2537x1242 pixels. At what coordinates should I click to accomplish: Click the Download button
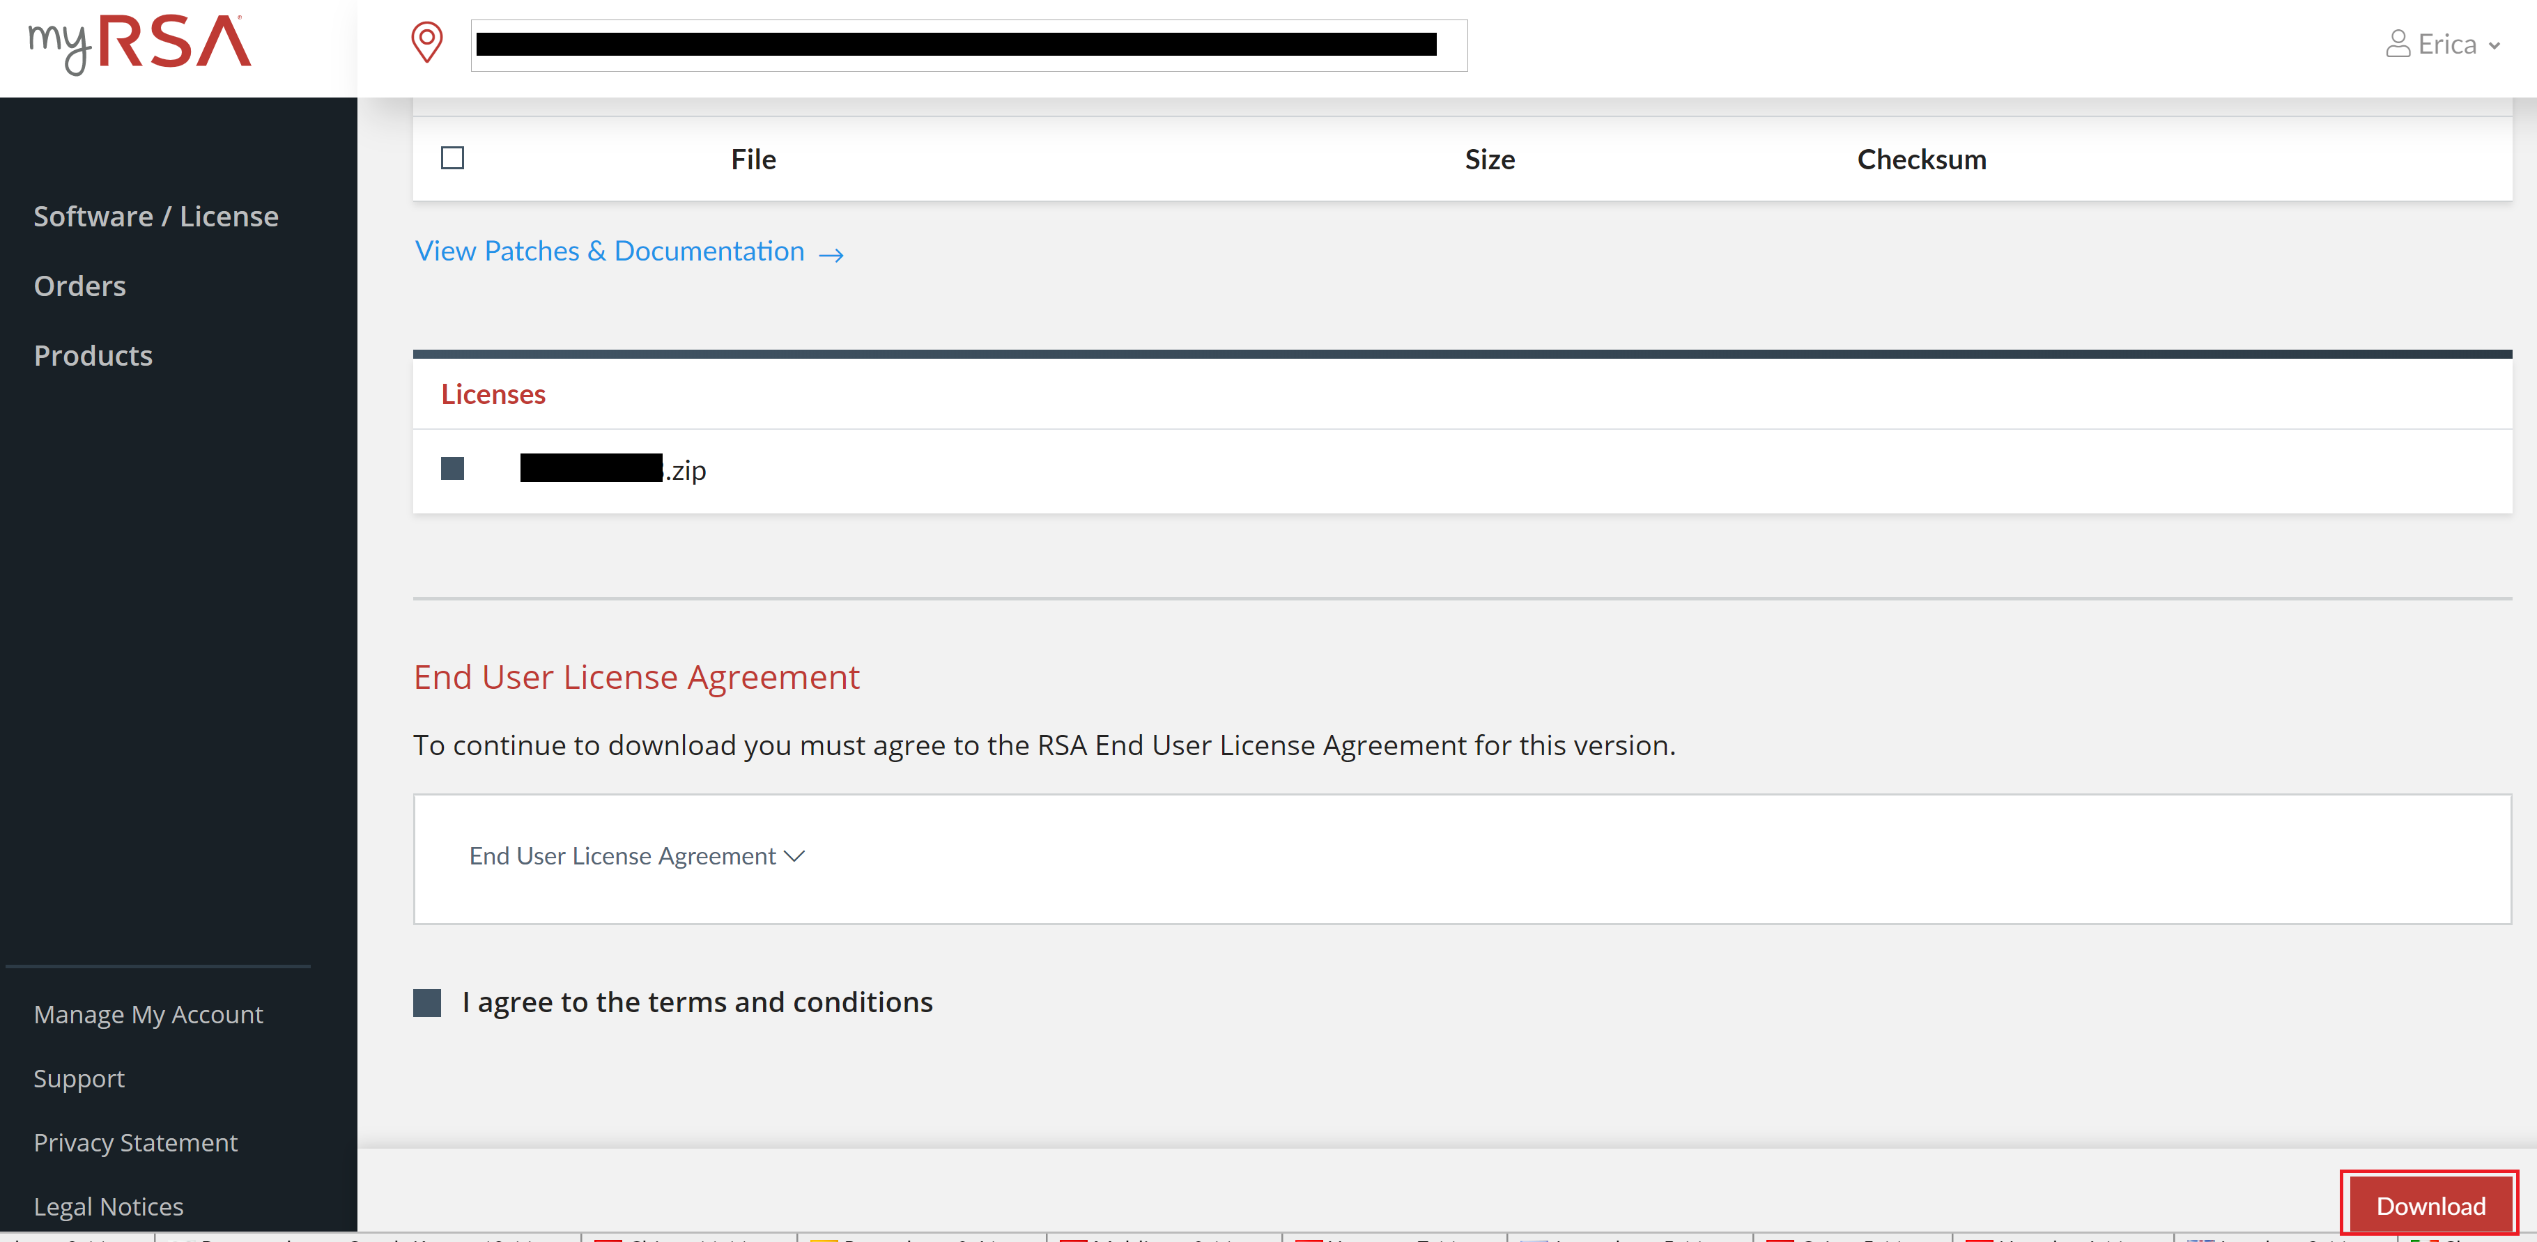(x=2429, y=1206)
